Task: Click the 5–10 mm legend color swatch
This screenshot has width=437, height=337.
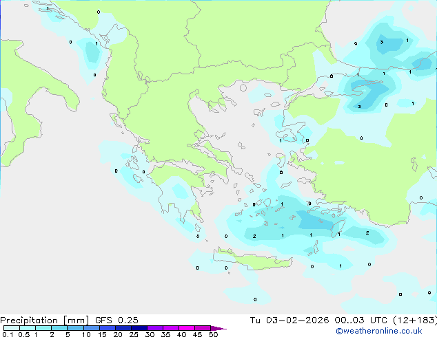Action: click(75, 328)
